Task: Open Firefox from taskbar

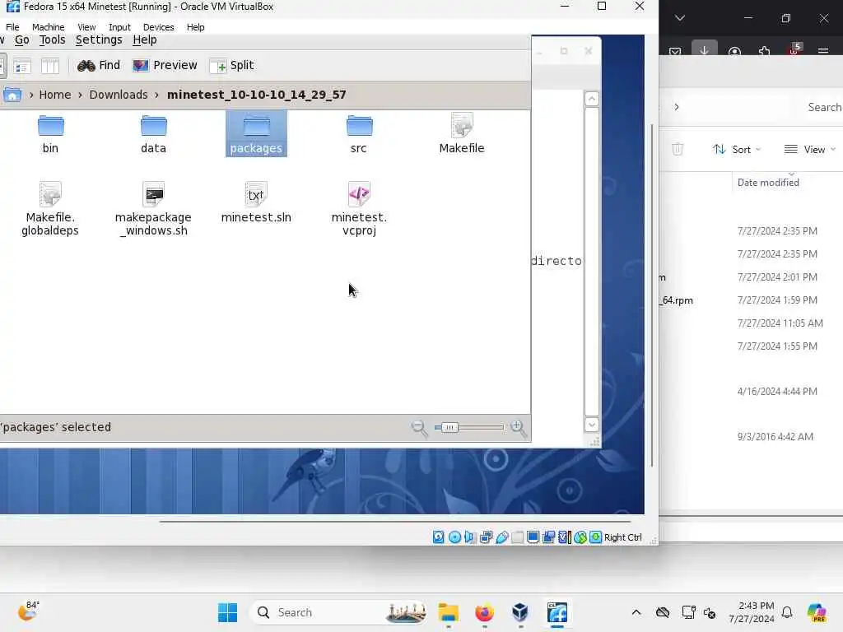Action: click(x=484, y=612)
